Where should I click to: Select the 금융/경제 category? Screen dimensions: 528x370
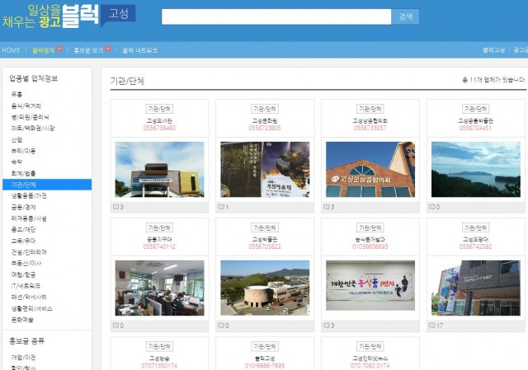point(23,207)
